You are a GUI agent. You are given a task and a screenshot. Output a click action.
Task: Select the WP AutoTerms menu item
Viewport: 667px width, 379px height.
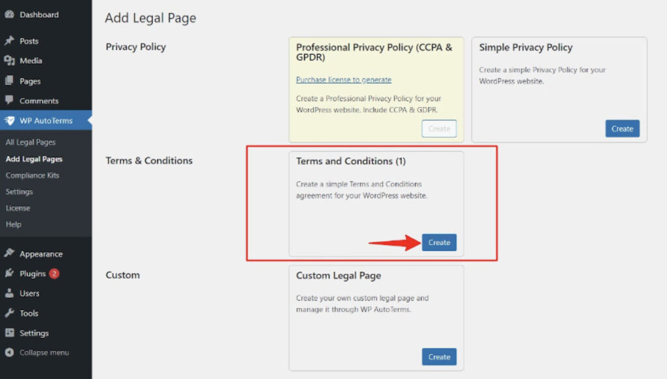[46, 120]
